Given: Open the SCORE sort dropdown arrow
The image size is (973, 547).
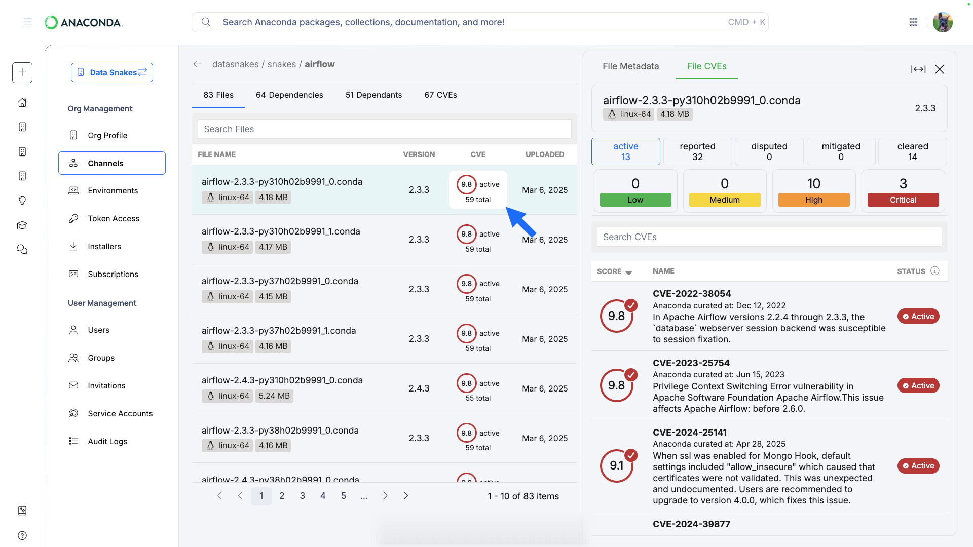Looking at the screenshot, I should 629,272.
